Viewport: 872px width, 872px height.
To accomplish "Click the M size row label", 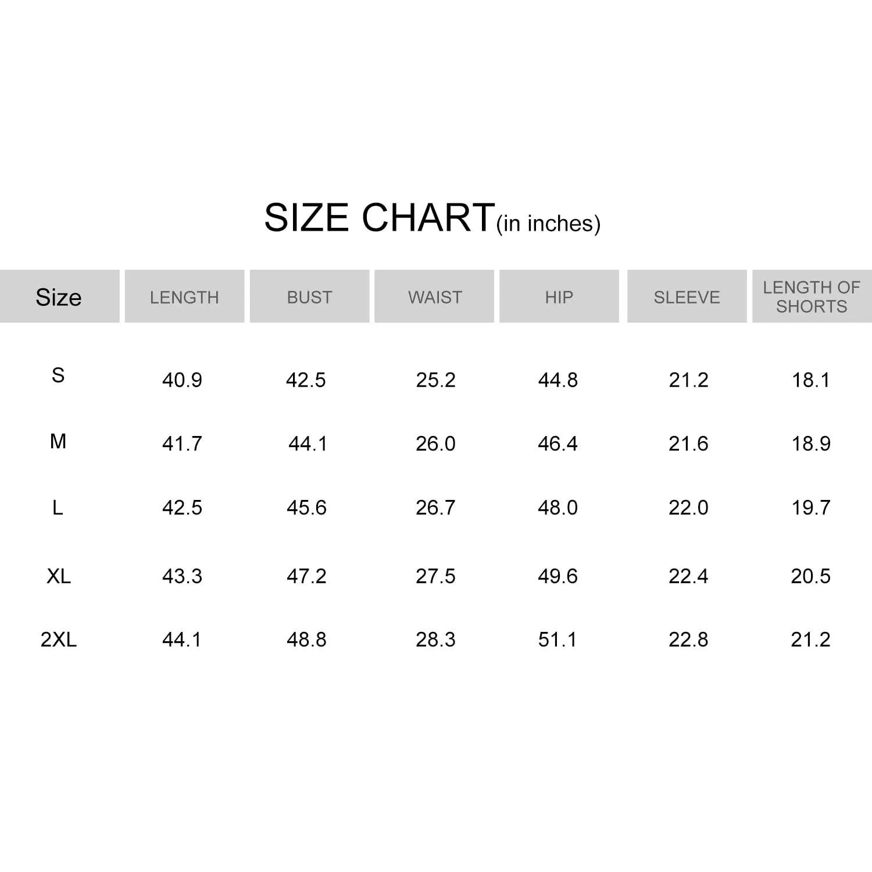I will tap(58, 441).
